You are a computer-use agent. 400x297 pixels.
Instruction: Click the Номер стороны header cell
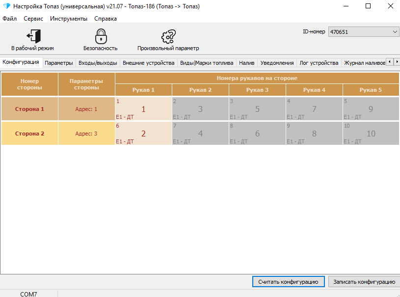[29, 84]
